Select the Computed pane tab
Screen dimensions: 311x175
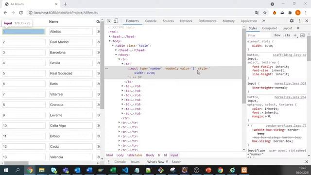click(270, 28)
